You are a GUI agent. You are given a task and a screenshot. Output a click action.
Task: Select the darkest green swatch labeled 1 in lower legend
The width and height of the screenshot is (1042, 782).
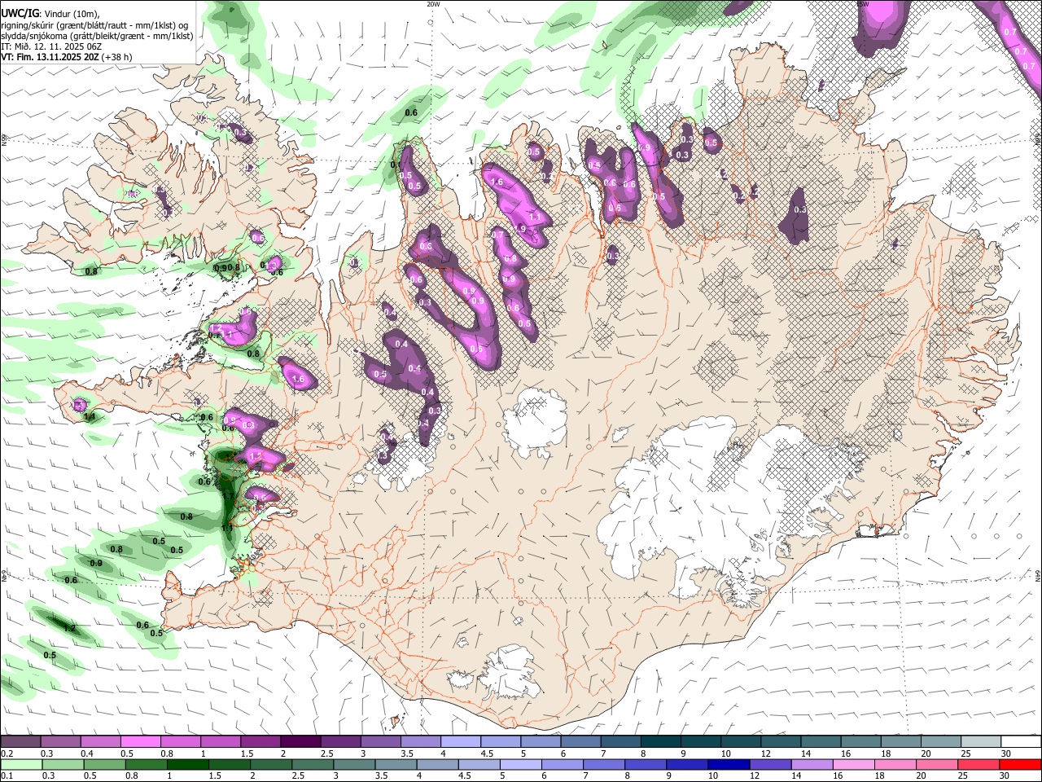[x=187, y=765]
